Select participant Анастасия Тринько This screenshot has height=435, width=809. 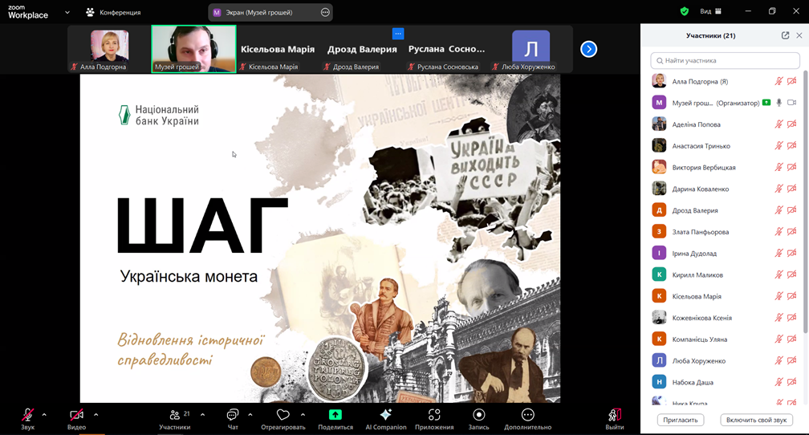725,146
